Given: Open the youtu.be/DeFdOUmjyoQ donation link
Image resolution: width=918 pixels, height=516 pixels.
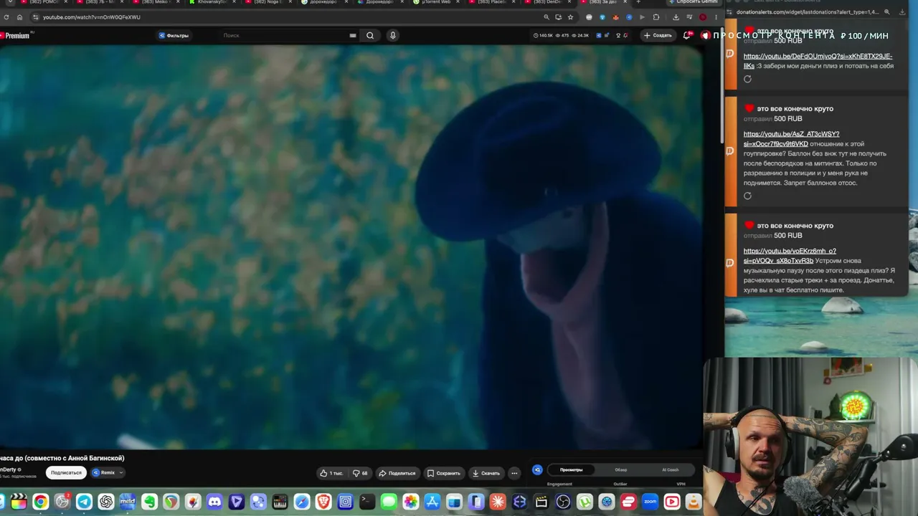Looking at the screenshot, I should (818, 61).
